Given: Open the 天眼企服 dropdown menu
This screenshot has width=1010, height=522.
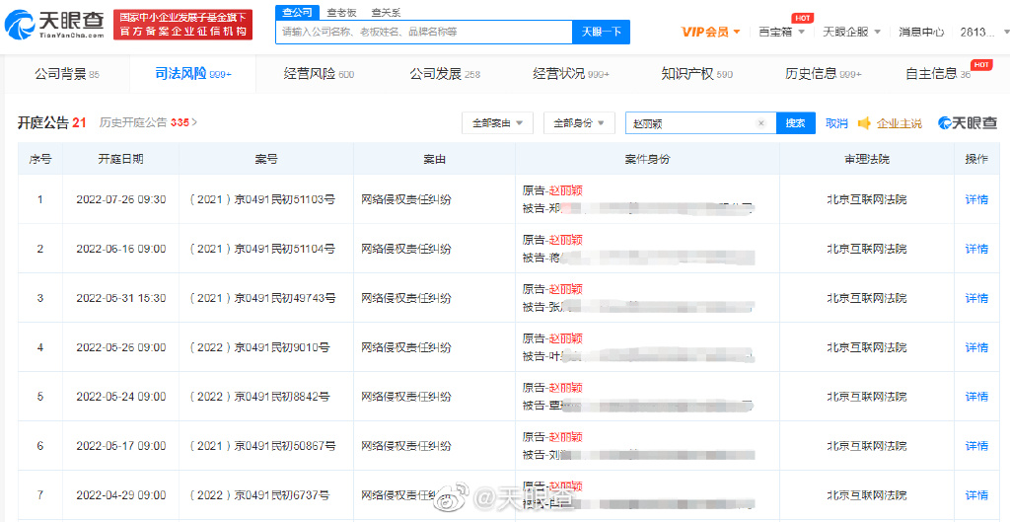Looking at the screenshot, I should click(x=850, y=32).
